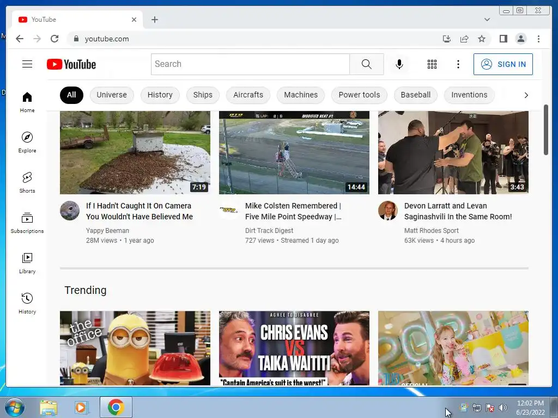The width and height of the screenshot is (558, 418).
Task: Select the Machines chip
Action: (x=301, y=95)
